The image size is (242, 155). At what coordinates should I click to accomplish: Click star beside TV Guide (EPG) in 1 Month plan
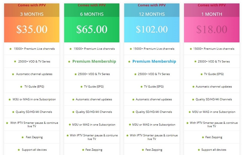pos(201,74)
